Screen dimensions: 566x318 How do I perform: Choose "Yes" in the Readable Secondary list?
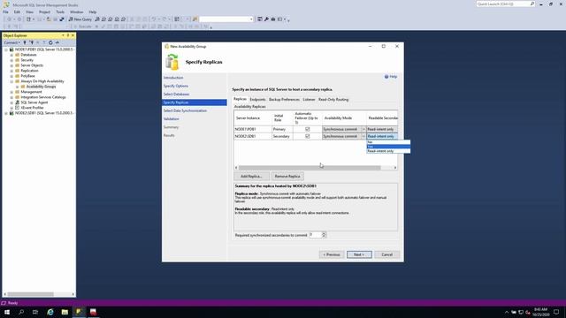tap(388, 147)
